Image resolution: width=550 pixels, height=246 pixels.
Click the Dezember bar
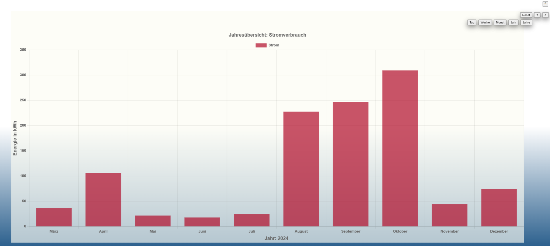point(499,208)
